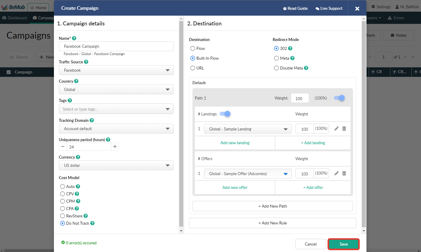Click + Add offer
Image resolution: width=421 pixels, height=252 pixels.
click(313, 187)
